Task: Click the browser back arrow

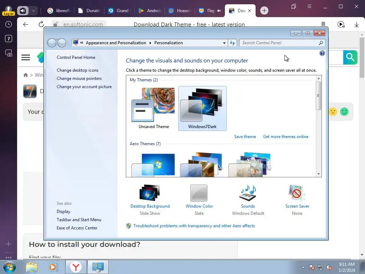Action: (26, 25)
